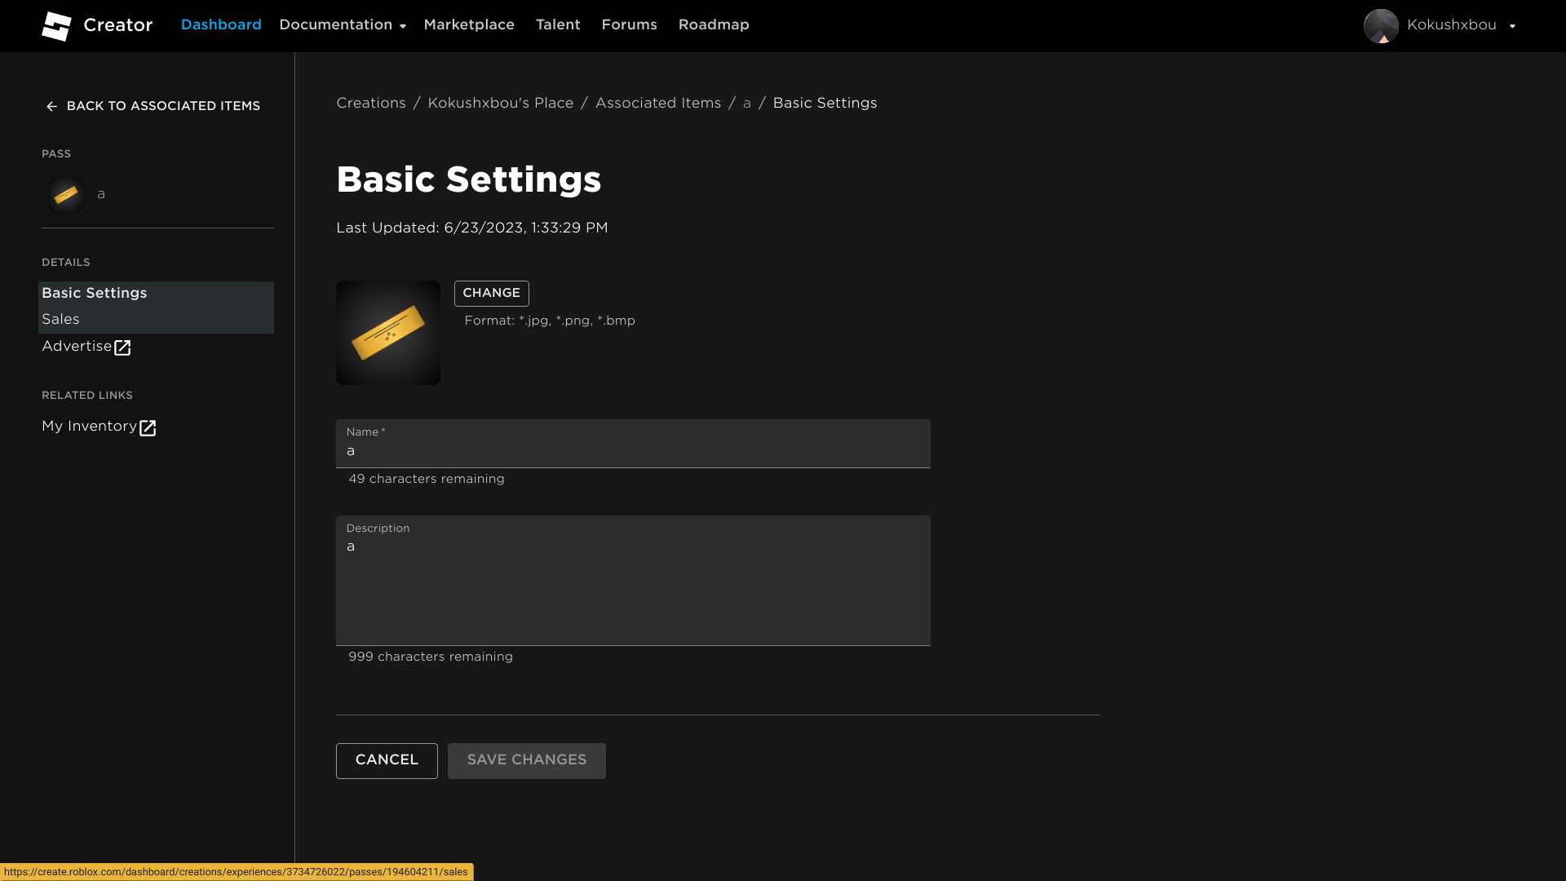This screenshot has width=1566, height=881.
Task: Focus the Description text area
Action: coord(633,581)
